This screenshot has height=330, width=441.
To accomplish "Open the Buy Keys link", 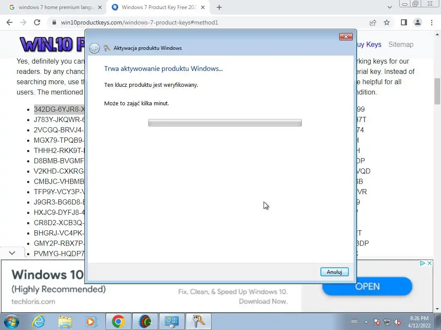I will (369, 44).
